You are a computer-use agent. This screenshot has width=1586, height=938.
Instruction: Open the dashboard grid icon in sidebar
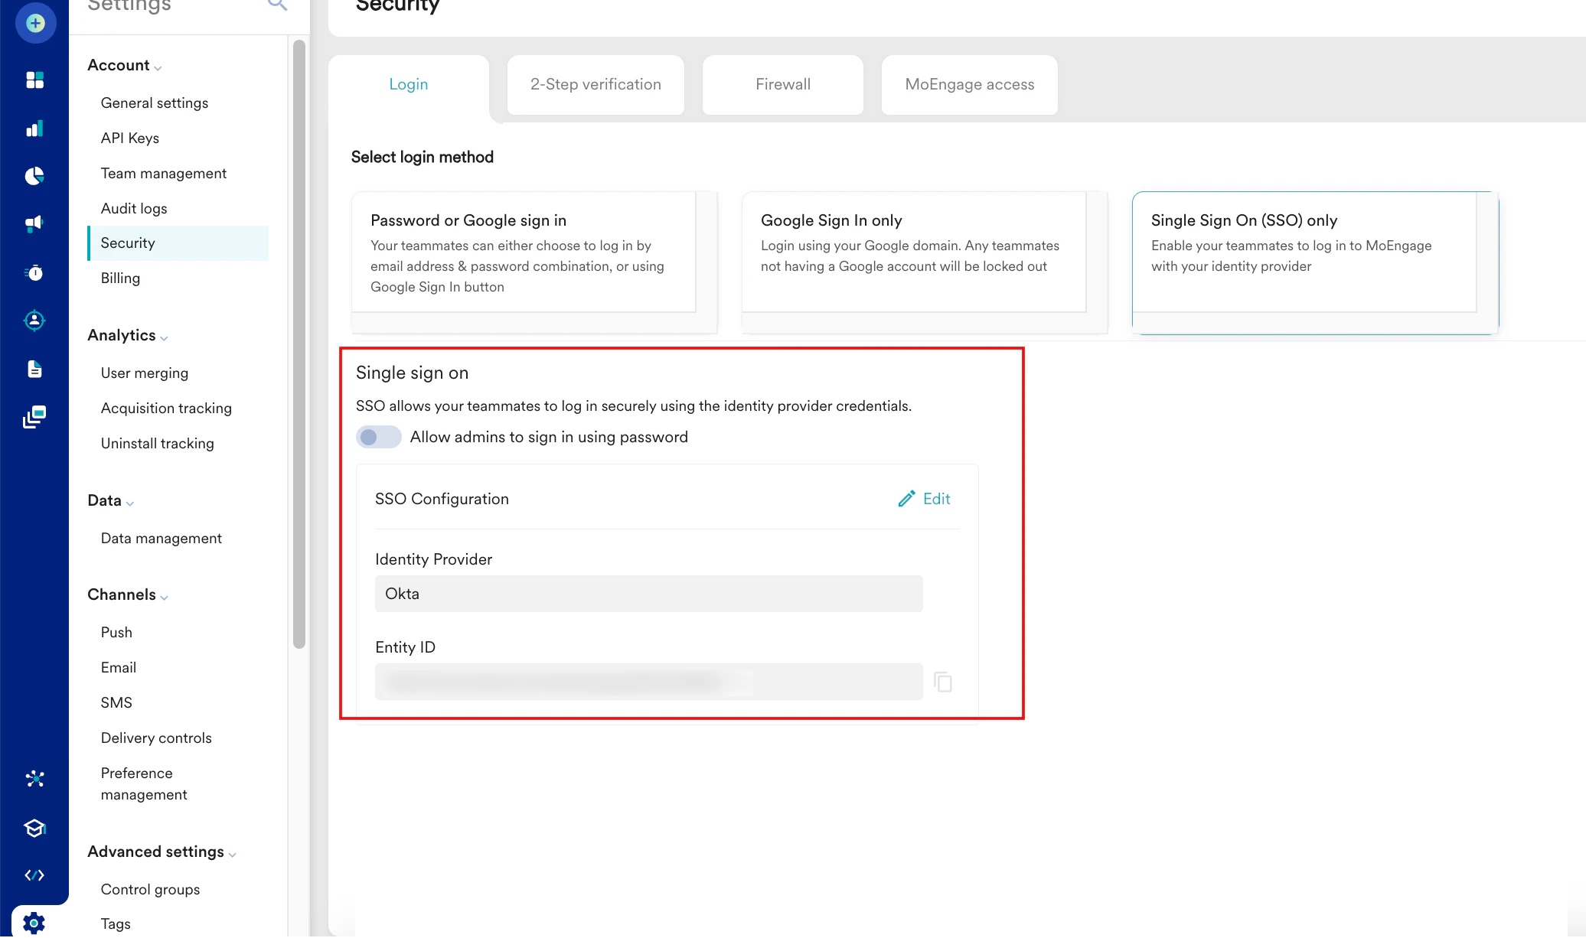point(35,80)
